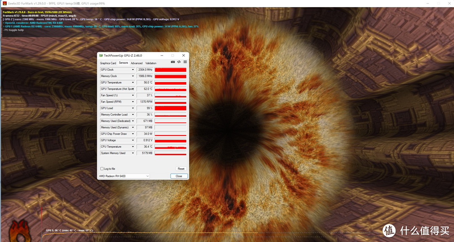The image size is (454, 242).
Task: Expand the GPU Temperature sensor dropdown
Action: pyautogui.click(x=133, y=82)
